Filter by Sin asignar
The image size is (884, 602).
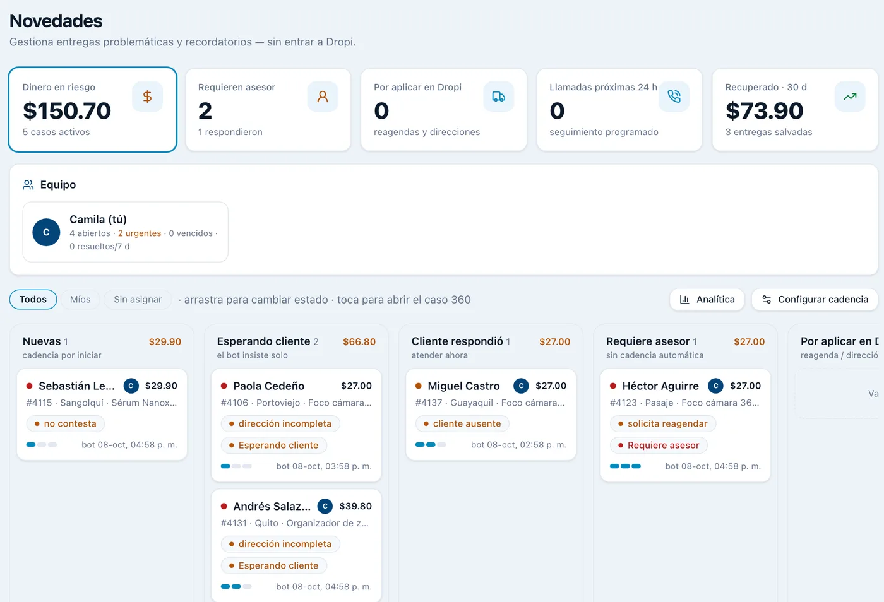tap(138, 299)
